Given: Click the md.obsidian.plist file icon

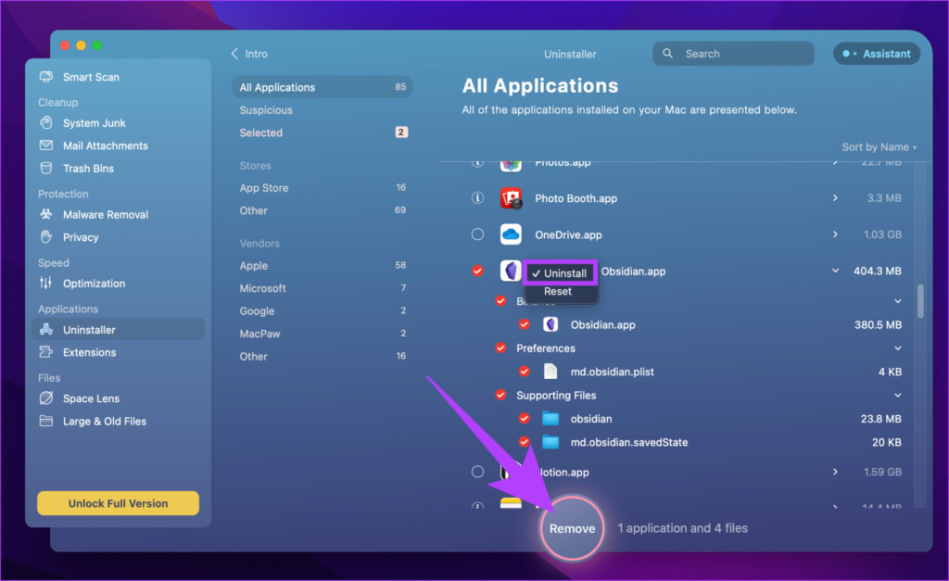Looking at the screenshot, I should (x=550, y=371).
